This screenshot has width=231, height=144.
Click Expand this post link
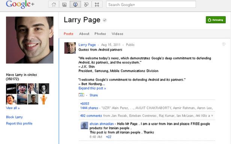92,88
